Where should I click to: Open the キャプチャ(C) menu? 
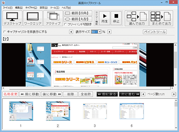31,7
